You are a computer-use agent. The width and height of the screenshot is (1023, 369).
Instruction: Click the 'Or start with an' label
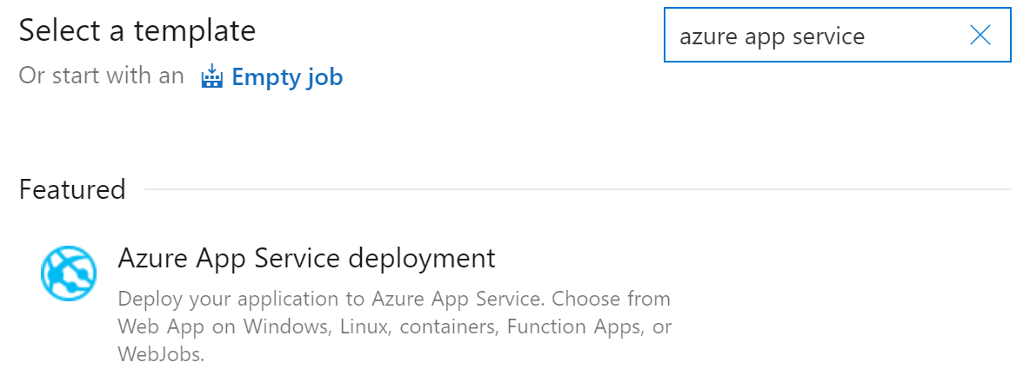pos(101,76)
